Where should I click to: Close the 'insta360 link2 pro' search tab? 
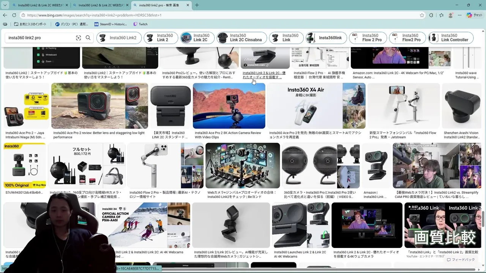coord(188,5)
